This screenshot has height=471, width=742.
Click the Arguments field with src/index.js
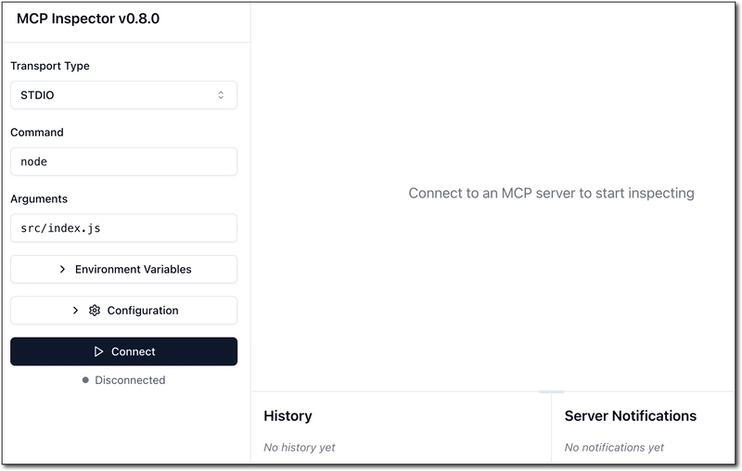click(x=123, y=228)
